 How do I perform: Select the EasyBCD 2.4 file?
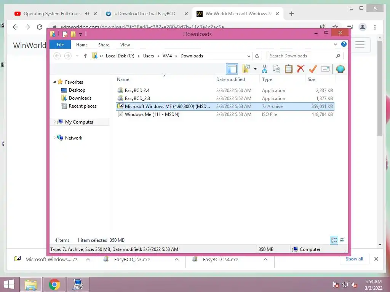click(225, 90)
